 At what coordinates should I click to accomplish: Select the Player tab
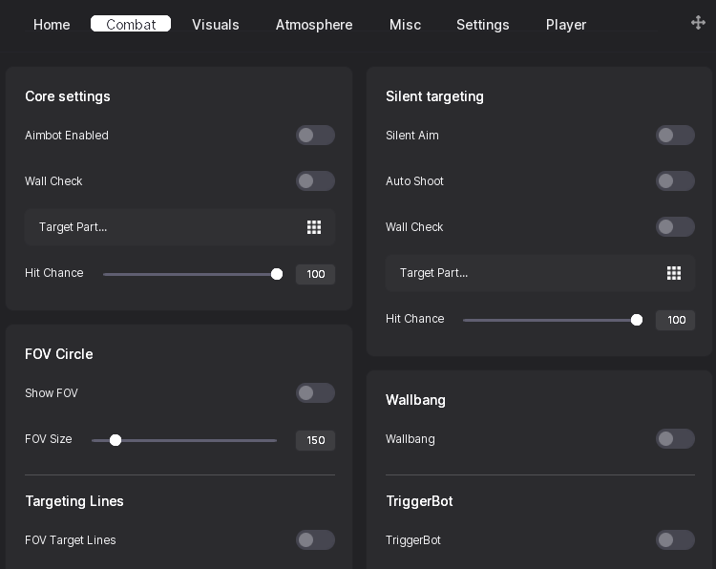(x=566, y=24)
